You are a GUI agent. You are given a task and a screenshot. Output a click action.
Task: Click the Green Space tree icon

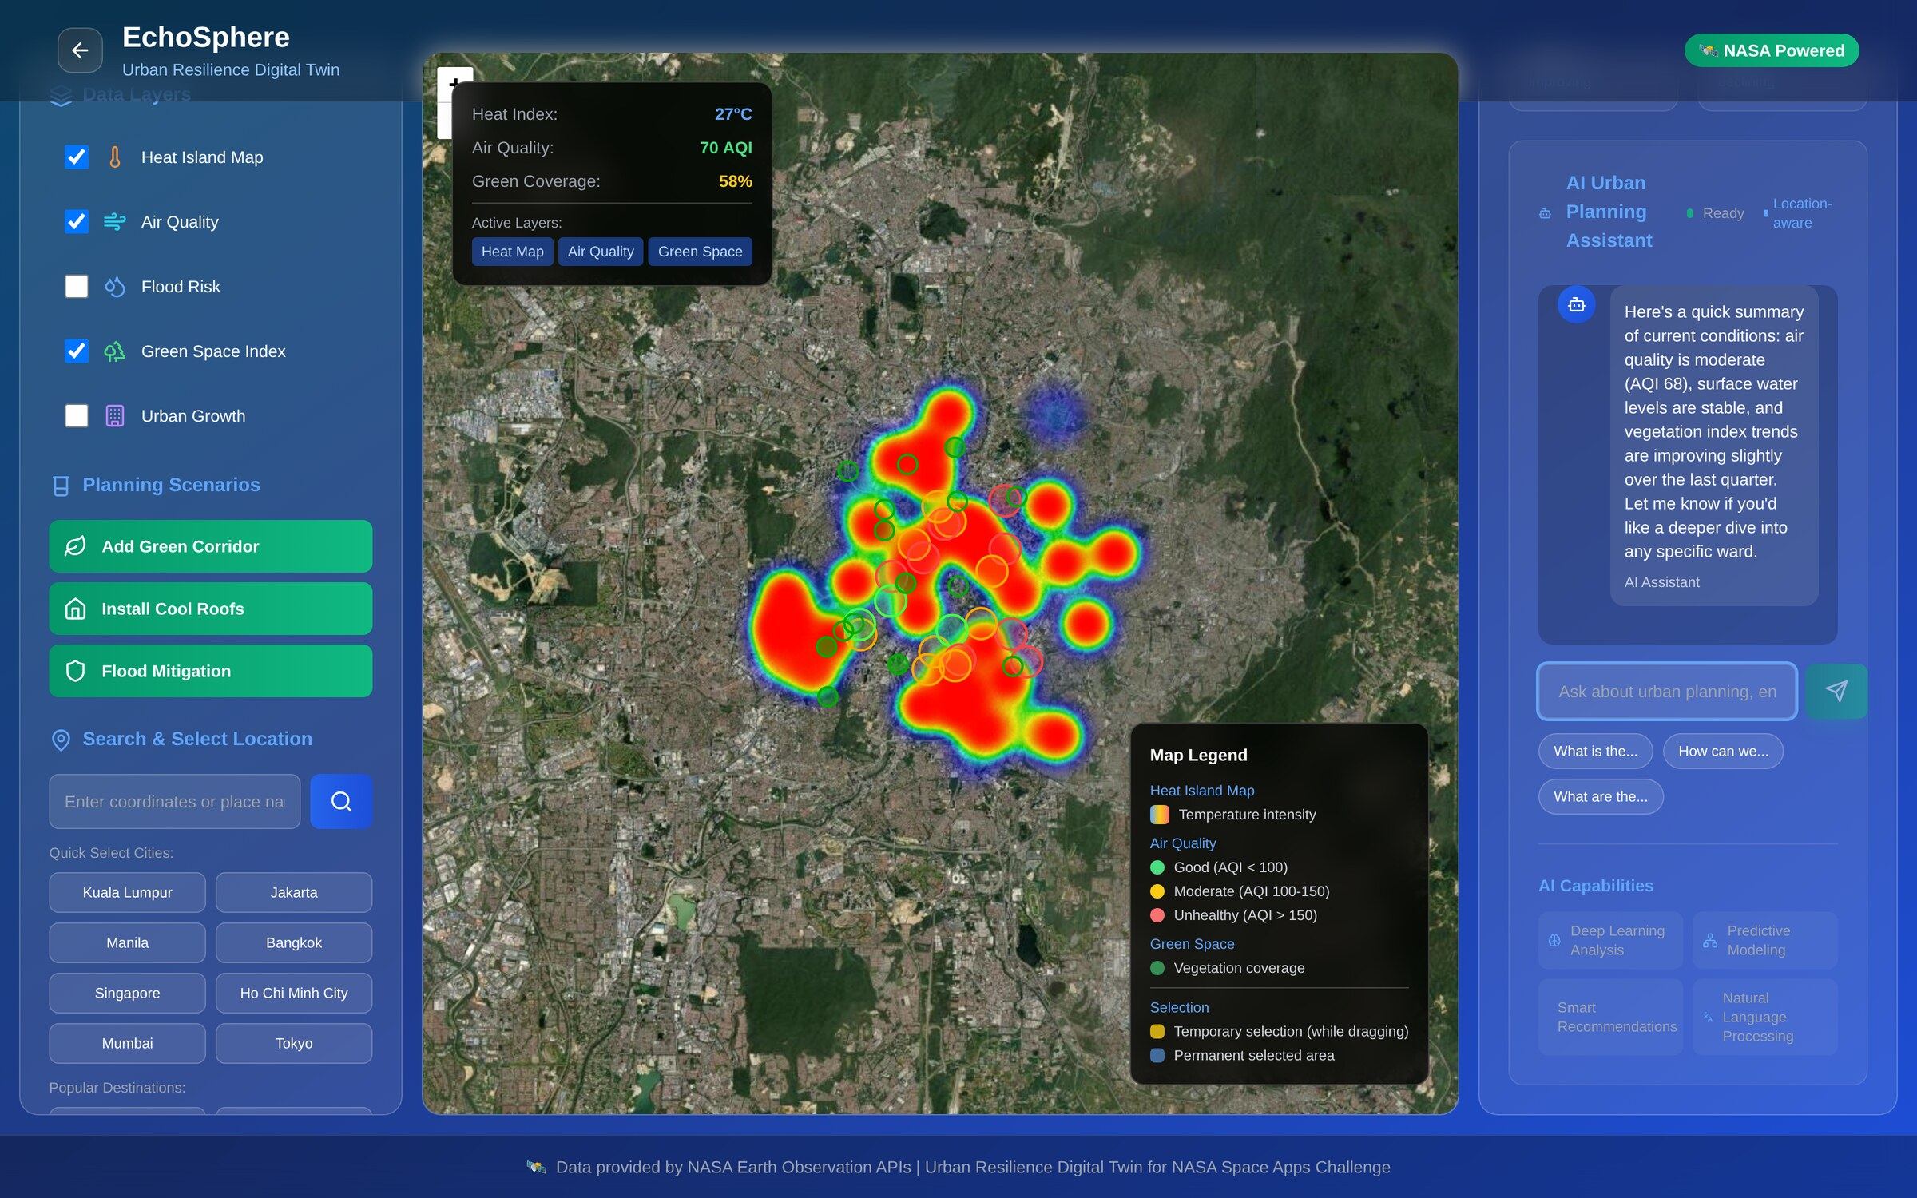click(115, 351)
